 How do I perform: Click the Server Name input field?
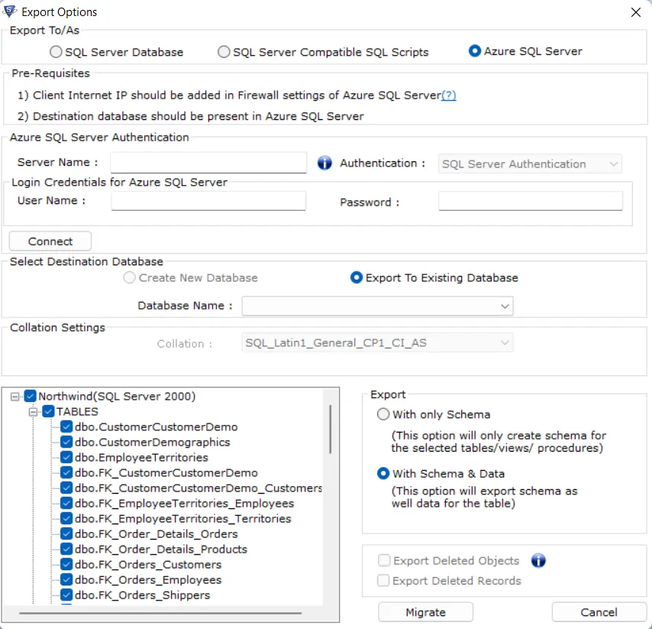(208, 163)
